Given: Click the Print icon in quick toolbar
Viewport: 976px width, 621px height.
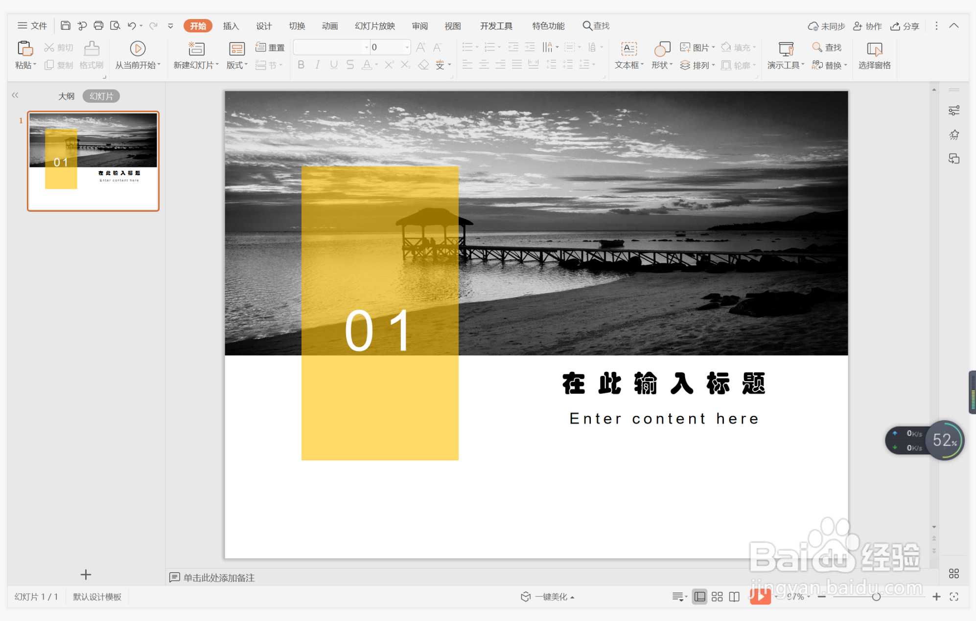Looking at the screenshot, I should tap(98, 25).
